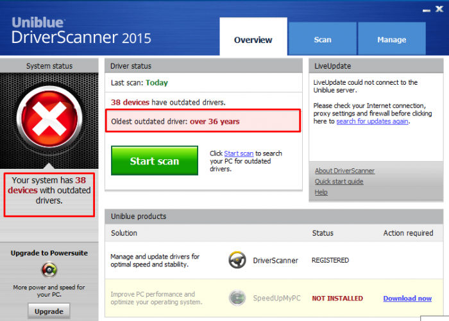Click the NOT INSTALLED status text
The height and width of the screenshot is (321, 449).
pyautogui.click(x=337, y=299)
